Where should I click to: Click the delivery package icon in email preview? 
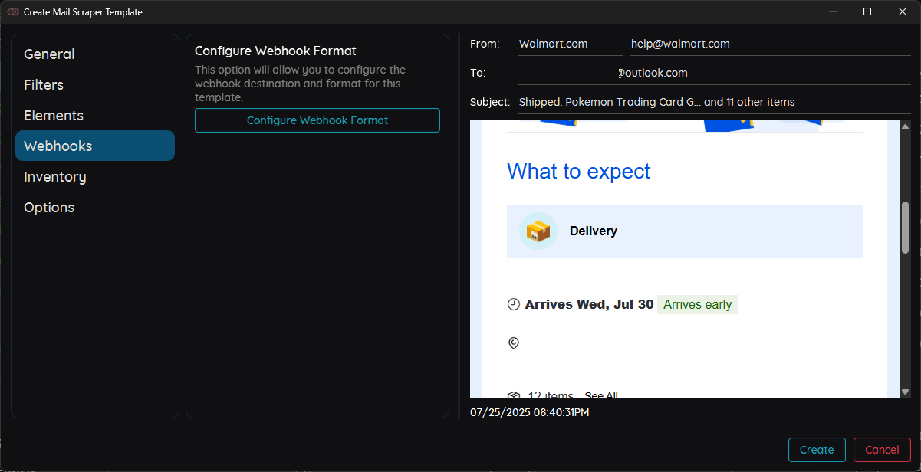click(537, 231)
